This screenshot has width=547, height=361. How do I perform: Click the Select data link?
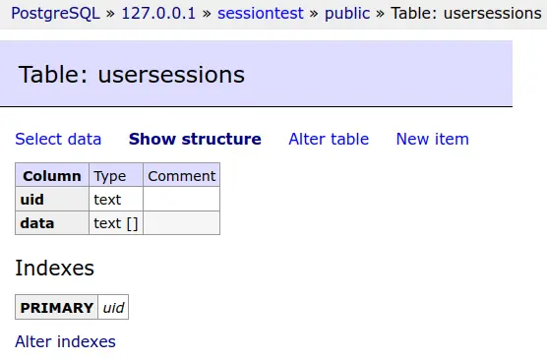coord(58,139)
